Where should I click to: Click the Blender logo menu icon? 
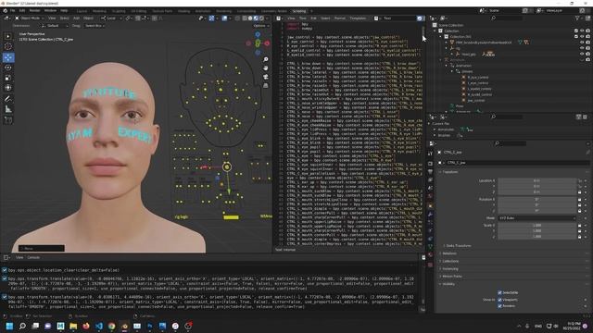5,11
